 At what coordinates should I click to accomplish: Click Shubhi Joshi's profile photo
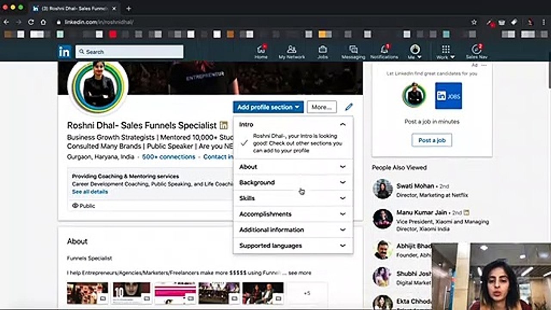point(383,277)
